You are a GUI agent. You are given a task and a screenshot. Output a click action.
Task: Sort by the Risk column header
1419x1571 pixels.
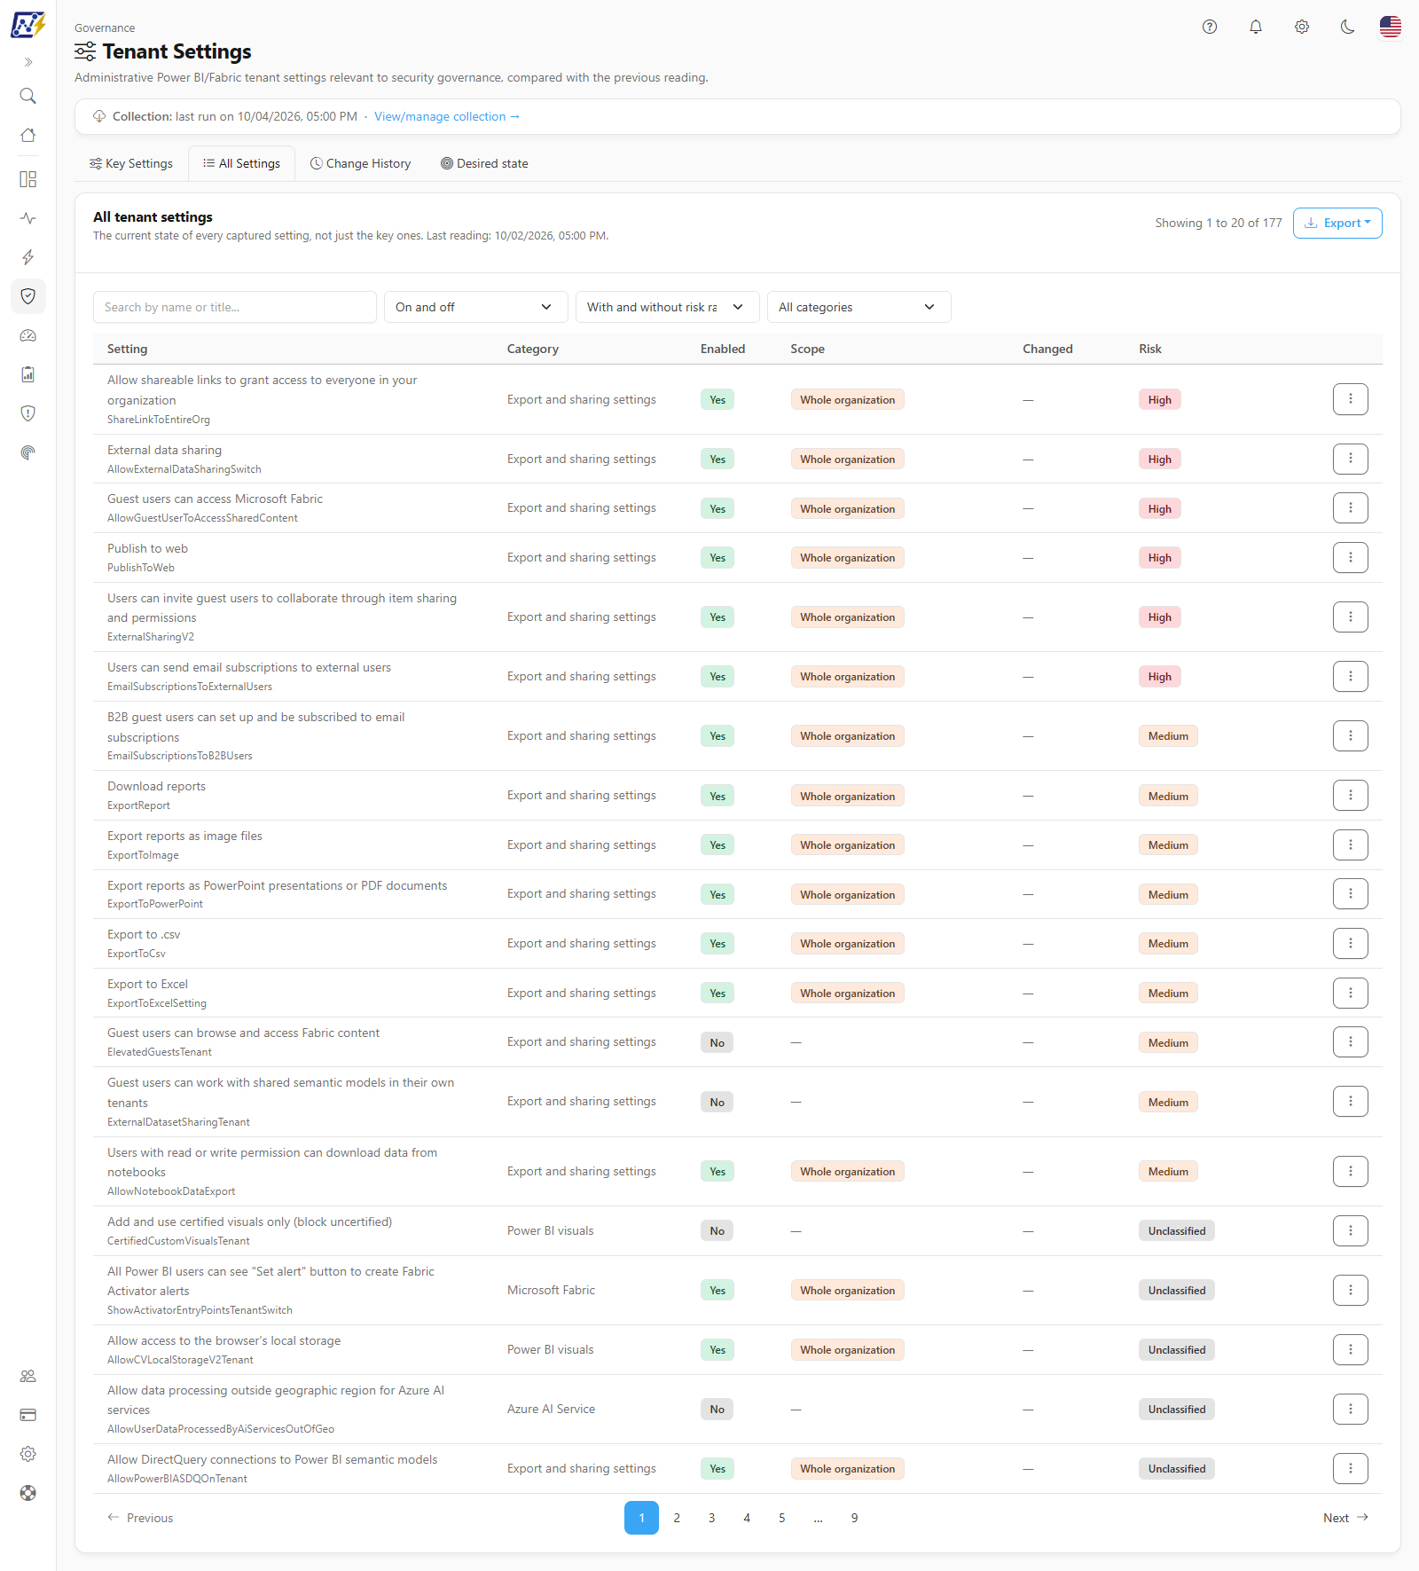click(x=1150, y=349)
